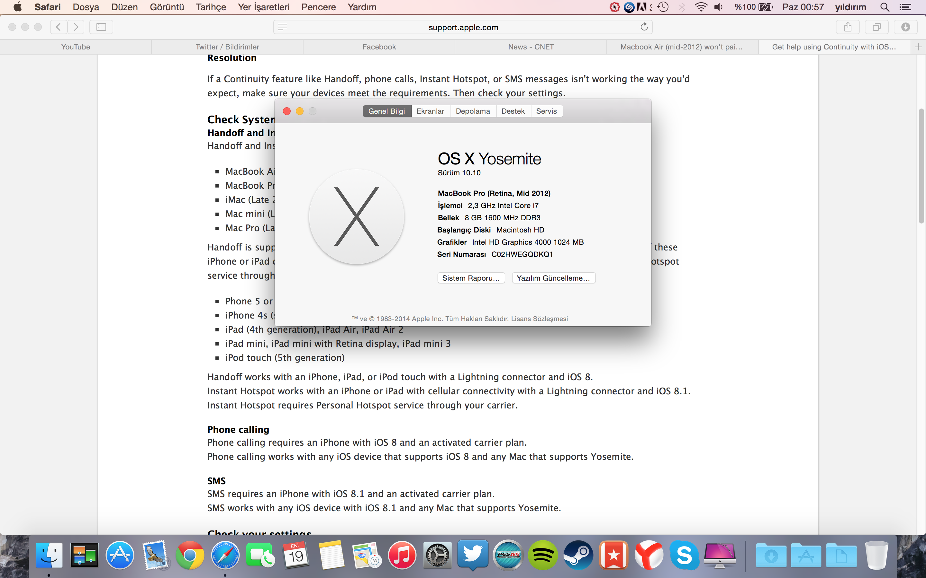Open Notification Center list icon
This screenshot has width=926, height=578.
click(x=905, y=7)
